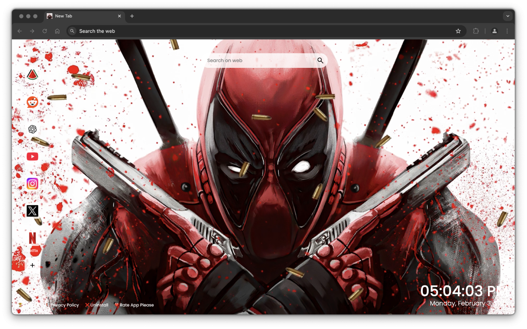Image resolution: width=527 pixels, height=329 pixels.
Task: Open the Instagram shortcut
Action: [33, 183]
